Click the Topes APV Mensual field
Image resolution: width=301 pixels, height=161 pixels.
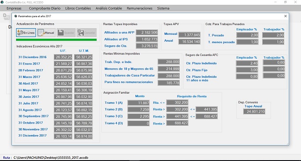(190, 35)
